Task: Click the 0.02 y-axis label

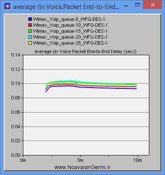Action: click(16, 141)
